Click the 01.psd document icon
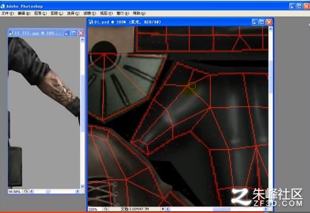The height and width of the screenshot is (213, 310). click(x=91, y=22)
